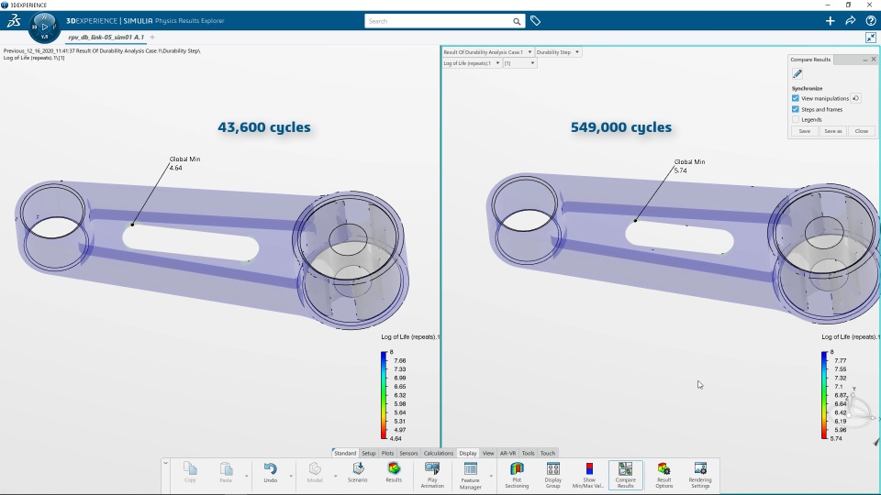This screenshot has width=881, height=495.
Task: Click the Global Min 5.74 label
Action: coord(689,166)
